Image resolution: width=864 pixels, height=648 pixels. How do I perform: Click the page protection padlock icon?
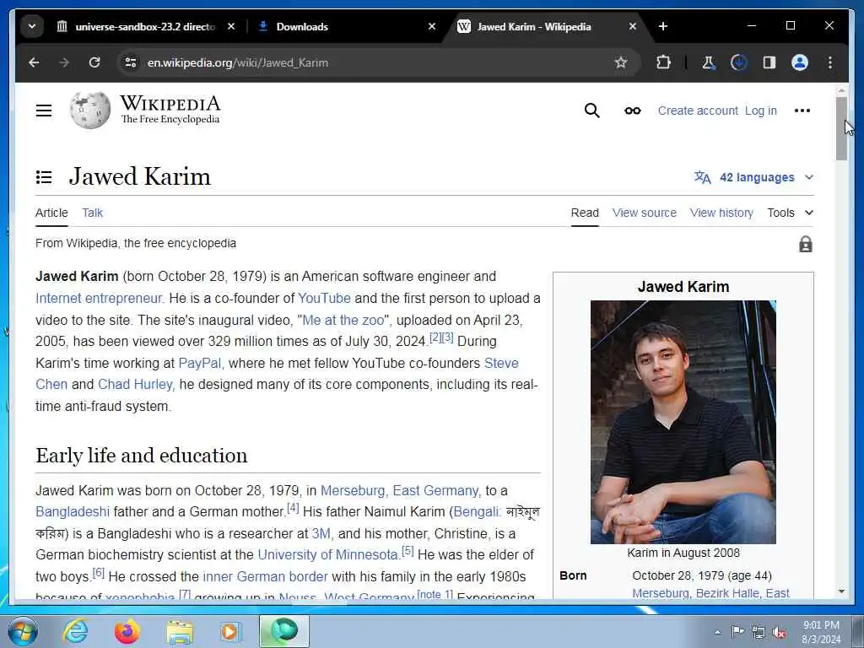pyautogui.click(x=806, y=244)
